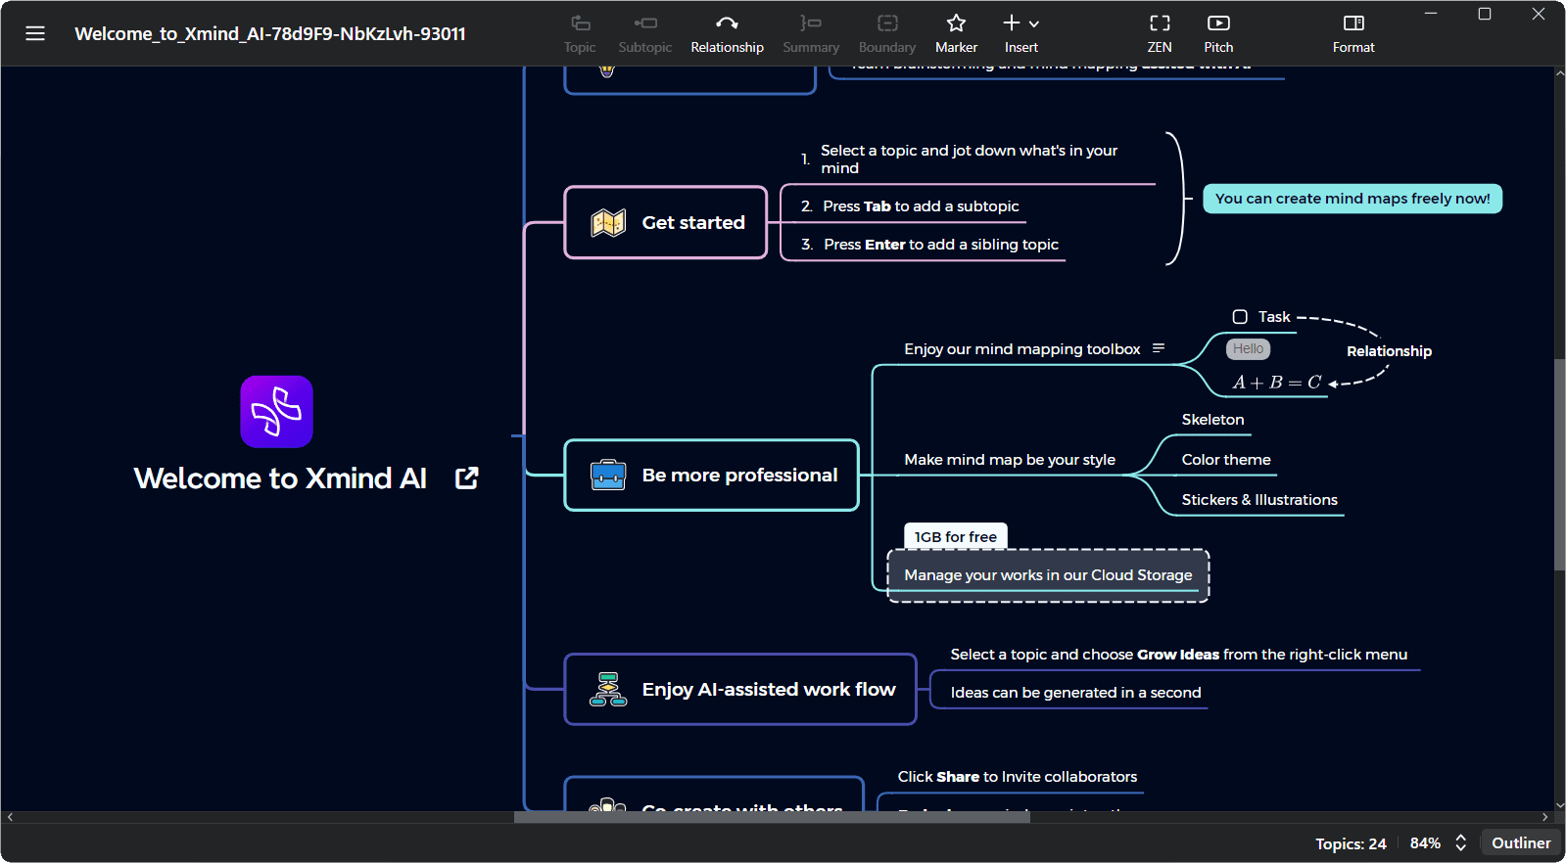This screenshot has width=1566, height=863.
Task: Select Enjoy AI-assisted work flow topic
Action: pyautogui.click(x=740, y=690)
